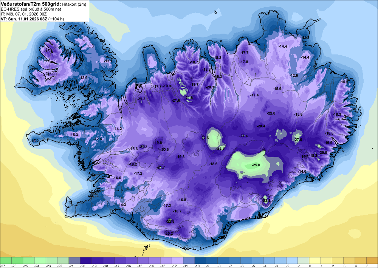Click the -20.4 temperature label
Viewport: 378px width, 268px height.
pos(261,126)
